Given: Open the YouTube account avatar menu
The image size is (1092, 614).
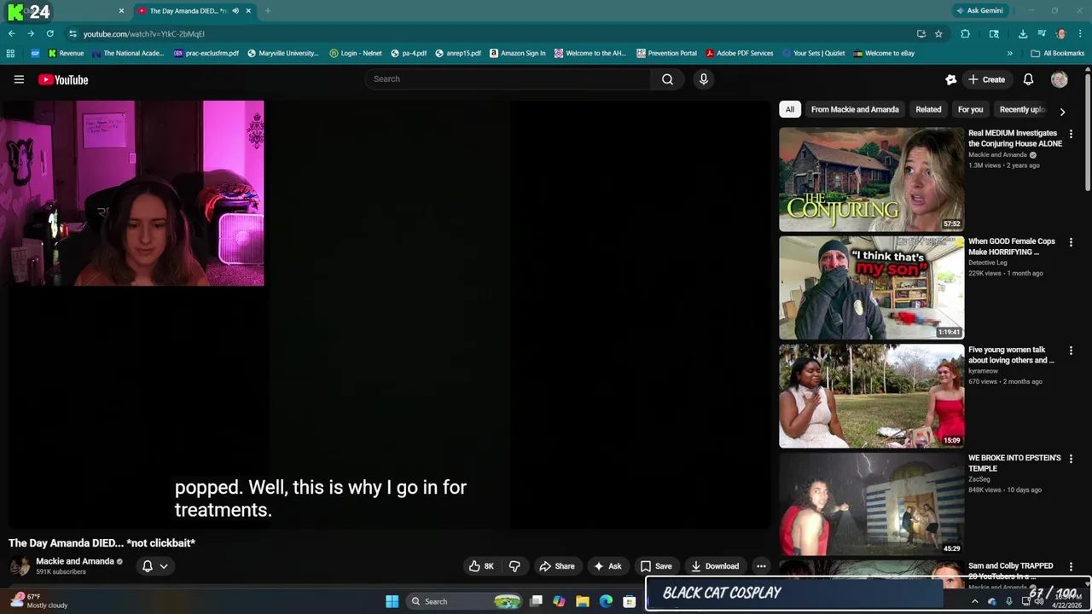Looking at the screenshot, I should pos(1060,79).
